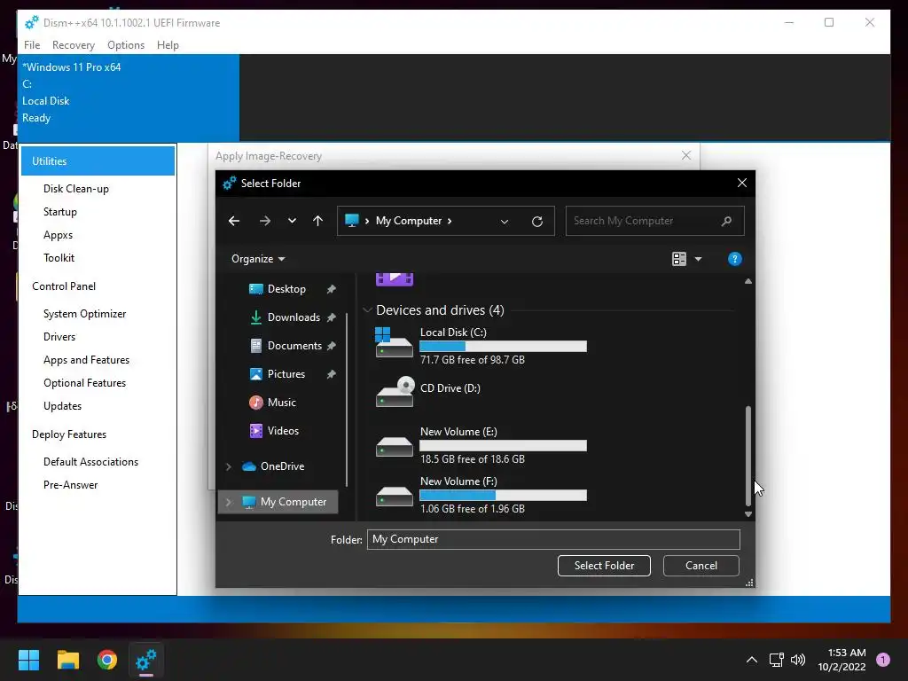
Task: Open System Optimizer in sidebar
Action: tap(84, 314)
